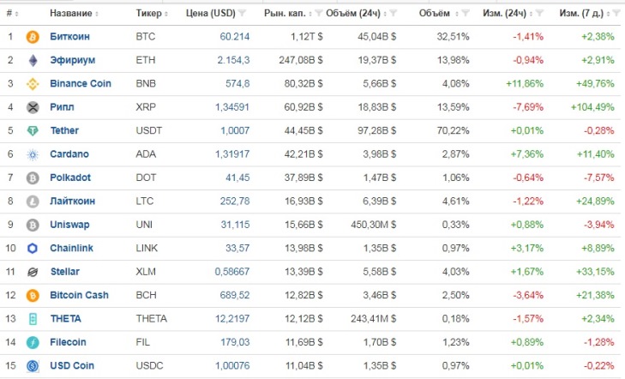Image resolution: width=625 pixels, height=379 pixels.
Task: Click the USD Coin blue icon
Action: click(33, 366)
